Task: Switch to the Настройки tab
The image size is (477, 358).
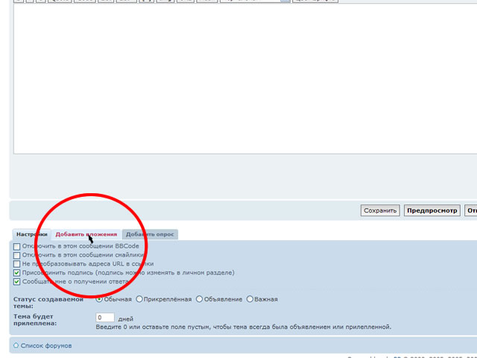Action: click(x=31, y=234)
